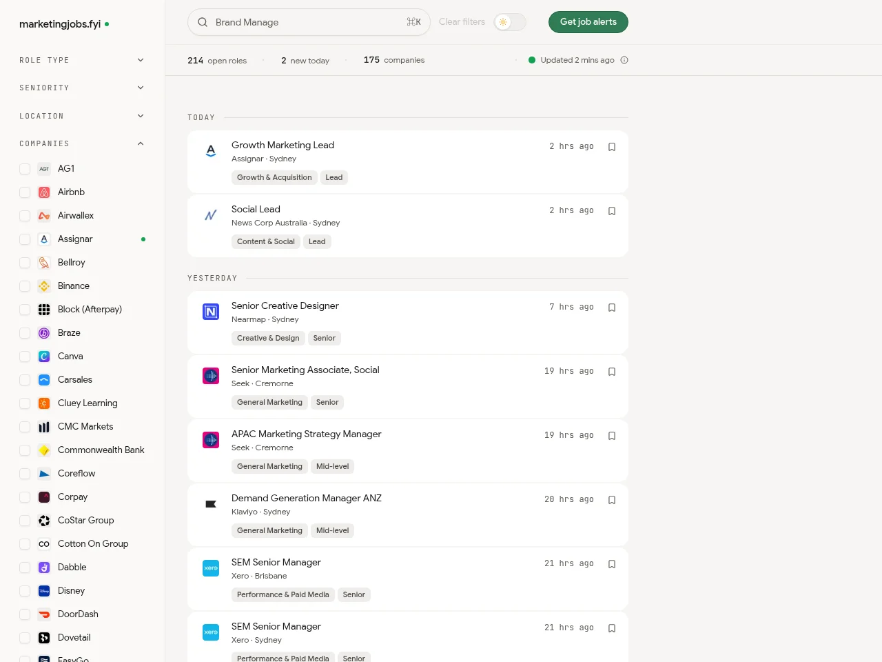Click the Dabble company label
This screenshot has height=662, width=882.
click(72, 567)
